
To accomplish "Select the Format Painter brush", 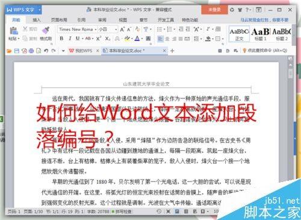I will 46,30.
